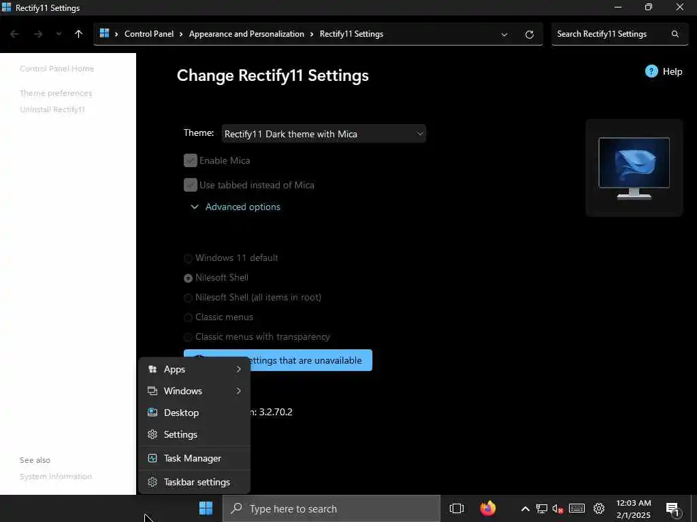Click Rectify11 Settings title bar icon
Screen dimensions: 697x522
click(x=6, y=7)
